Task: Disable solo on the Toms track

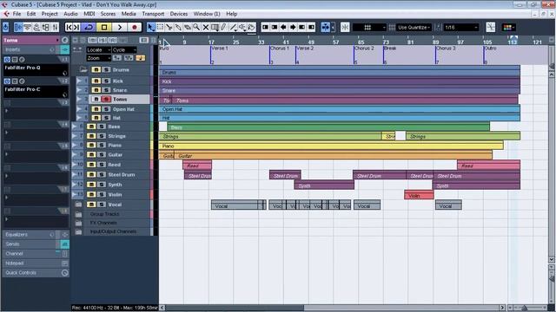Action: tap(106, 100)
